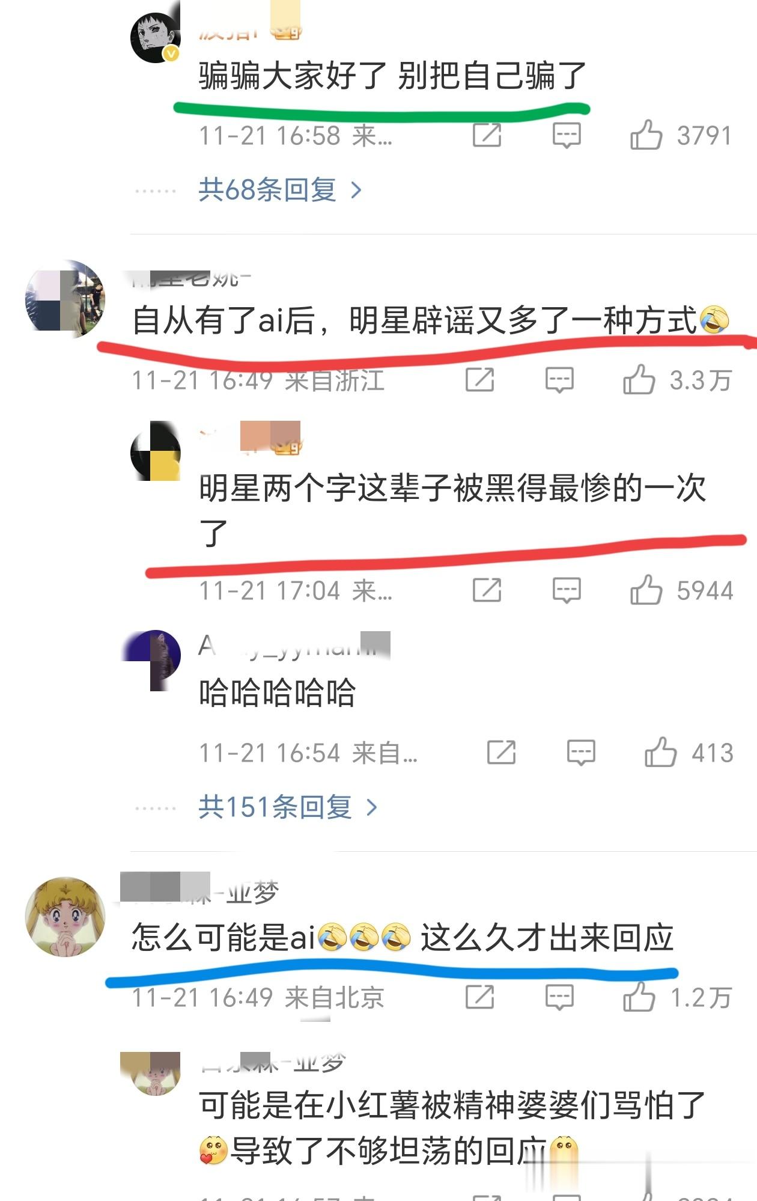Open comment box on the 17:04 reply

(567, 590)
